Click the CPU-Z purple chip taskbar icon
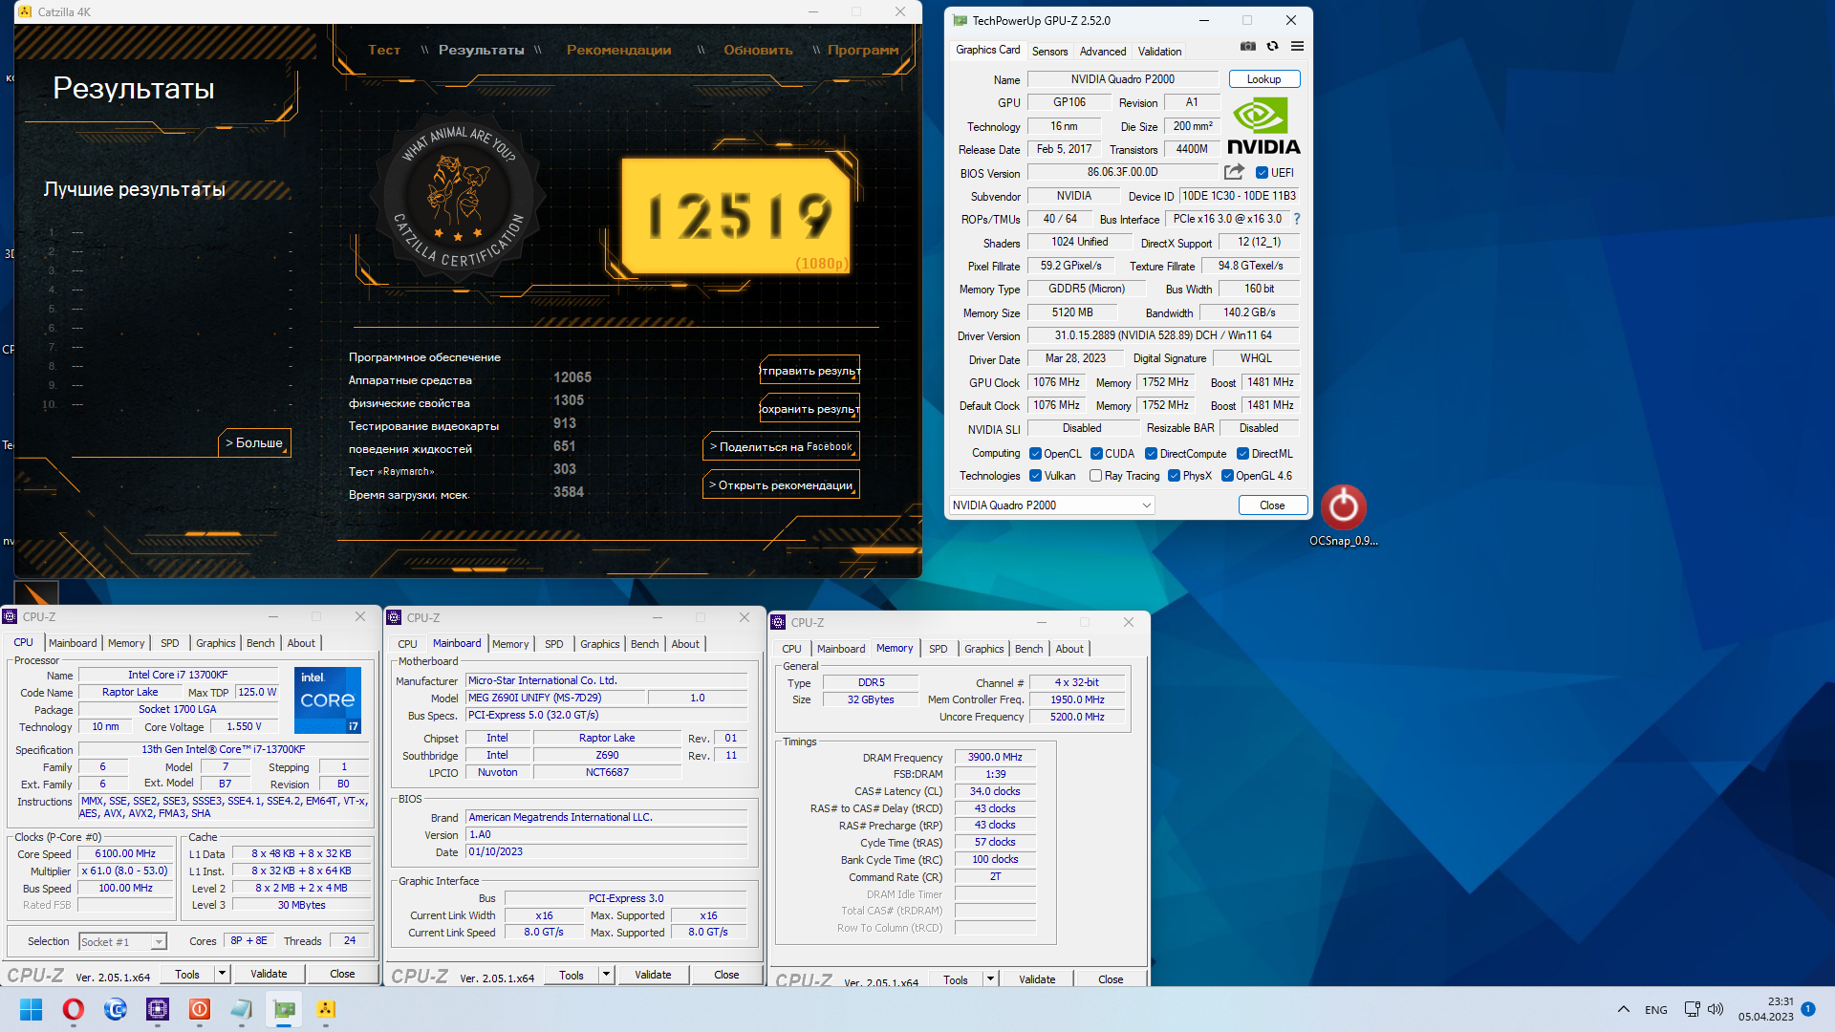 [x=158, y=1009]
